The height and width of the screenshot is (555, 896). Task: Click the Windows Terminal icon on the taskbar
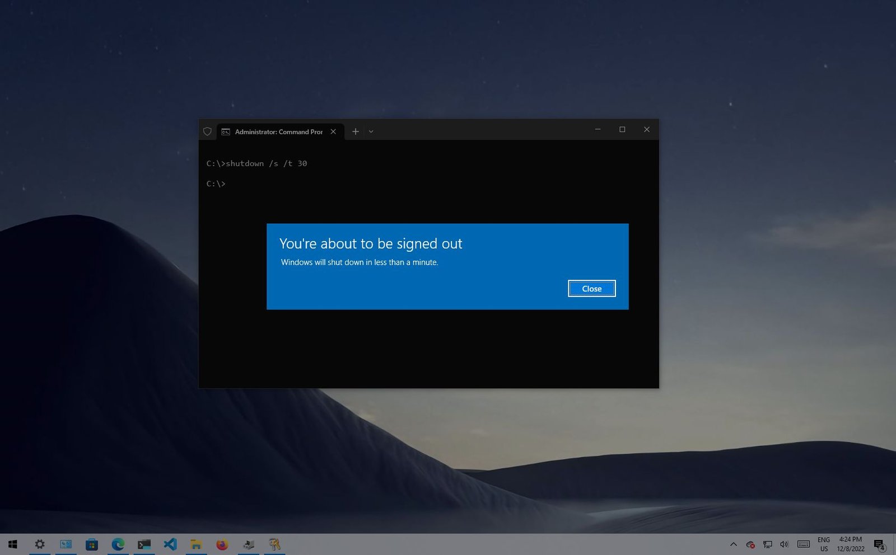click(144, 543)
